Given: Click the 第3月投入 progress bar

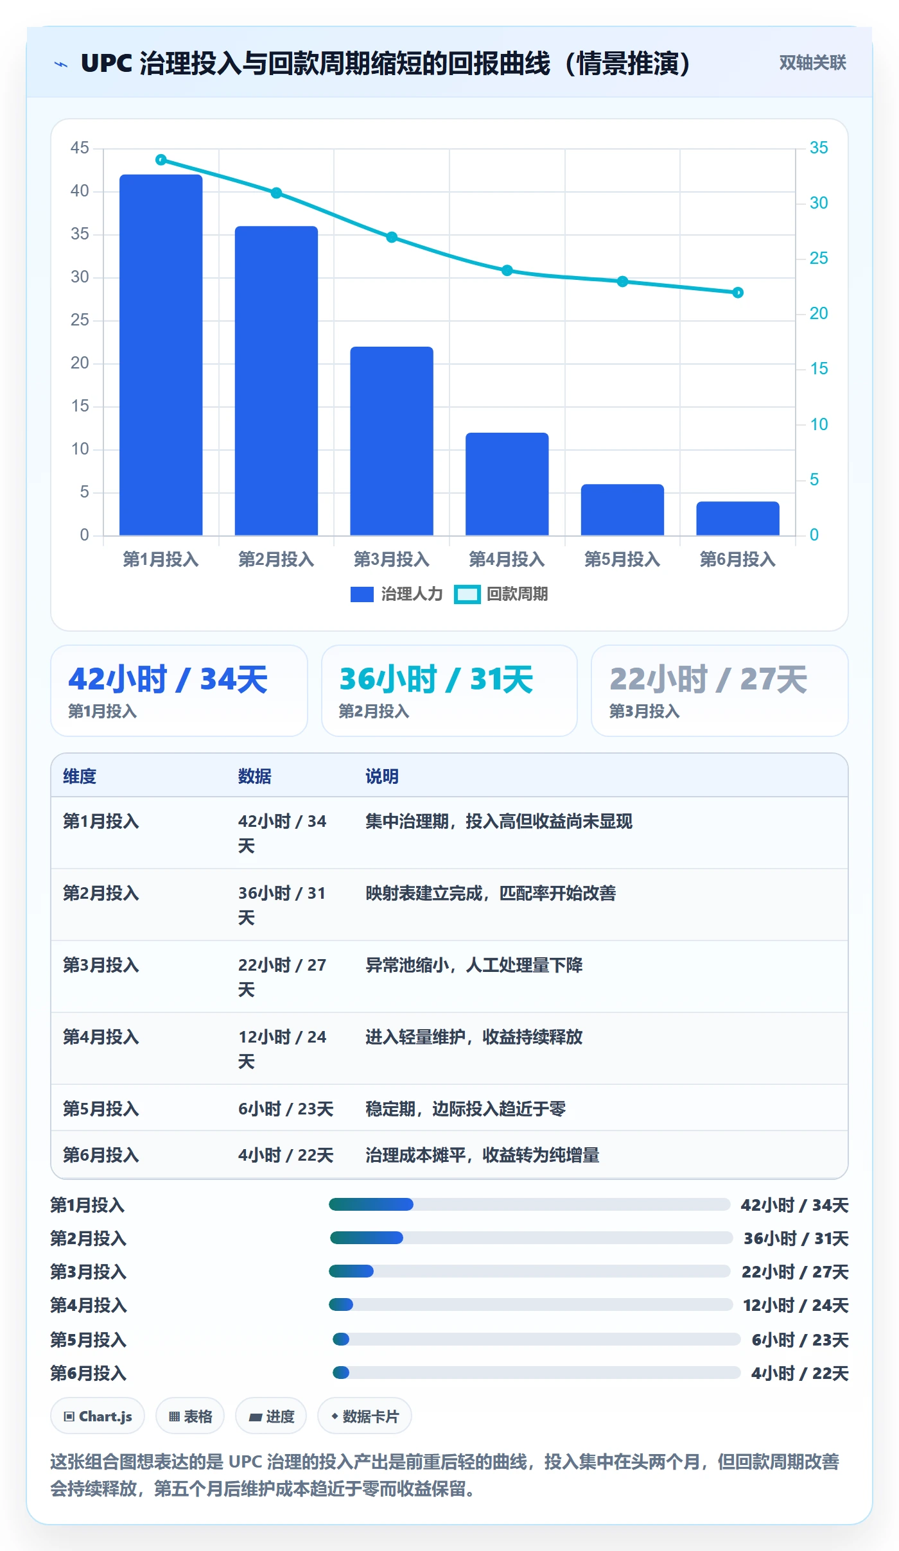Looking at the screenshot, I should point(530,1271).
